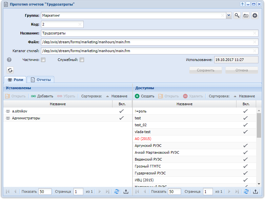This screenshot has height=199, width=265.
Task: Click the Добавить button
Action: 42,96
